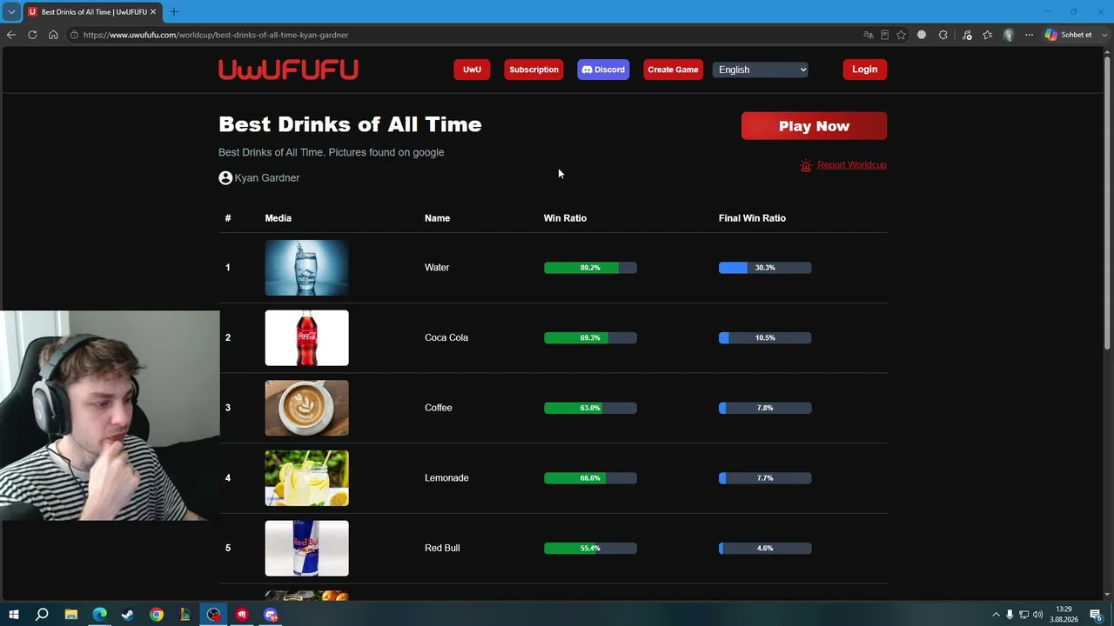
Task: Open the browser home page icon
Action: (53, 35)
